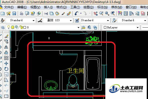The image size is (148, 99).
Task: Expand the text style Standard dropdown
Action: (x=33, y=20)
